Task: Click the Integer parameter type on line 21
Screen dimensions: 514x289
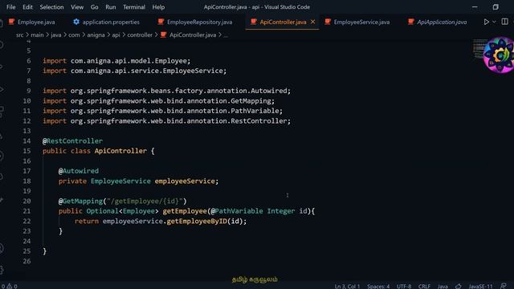Action: [281, 211]
